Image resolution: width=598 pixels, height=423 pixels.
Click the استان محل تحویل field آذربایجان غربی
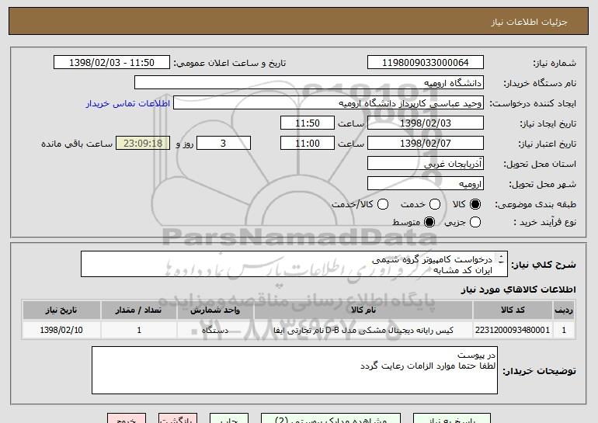(426, 164)
